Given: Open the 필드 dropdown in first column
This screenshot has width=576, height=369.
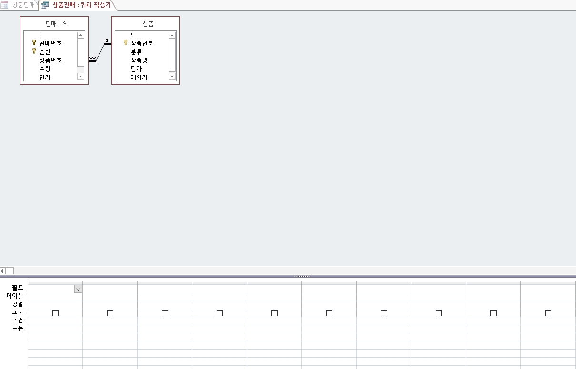Looking at the screenshot, I should point(78,289).
